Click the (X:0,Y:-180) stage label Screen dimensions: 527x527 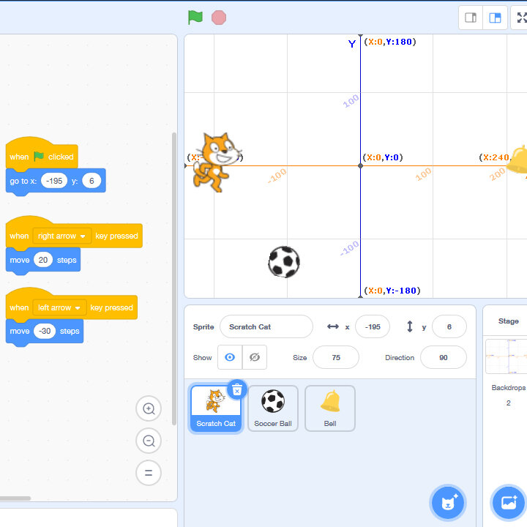[392, 291]
